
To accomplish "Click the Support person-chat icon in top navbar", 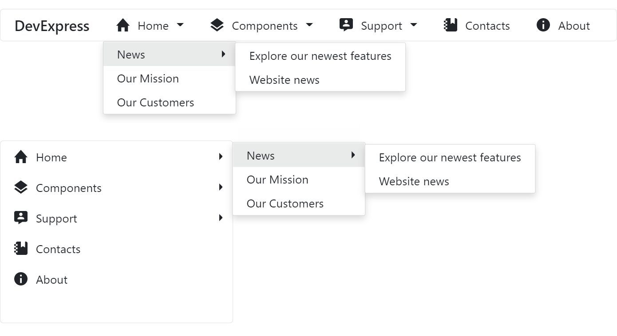I will 346,25.
